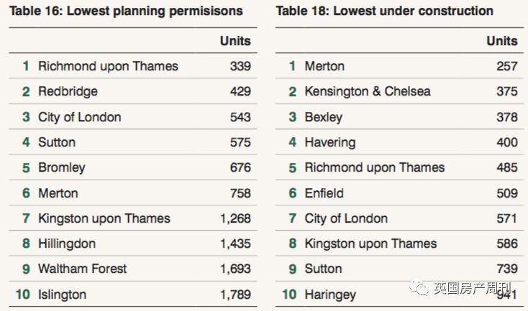528x311 pixels.
Task: Click the Bromley row
Action: coord(133,167)
